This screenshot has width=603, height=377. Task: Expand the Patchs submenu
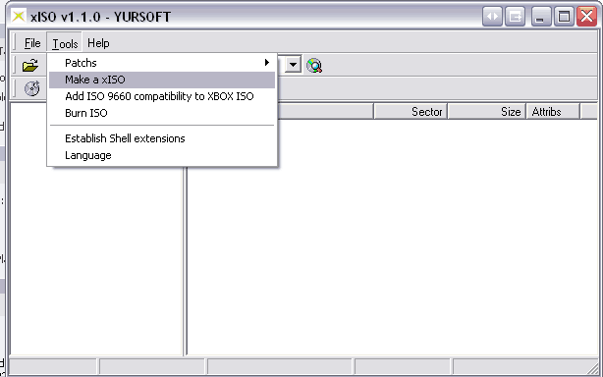pos(162,63)
